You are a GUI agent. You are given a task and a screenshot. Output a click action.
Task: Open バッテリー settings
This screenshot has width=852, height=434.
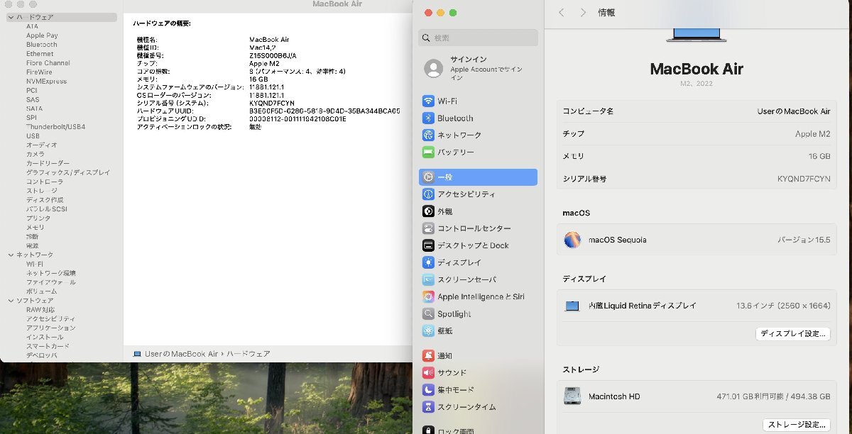[x=478, y=152]
